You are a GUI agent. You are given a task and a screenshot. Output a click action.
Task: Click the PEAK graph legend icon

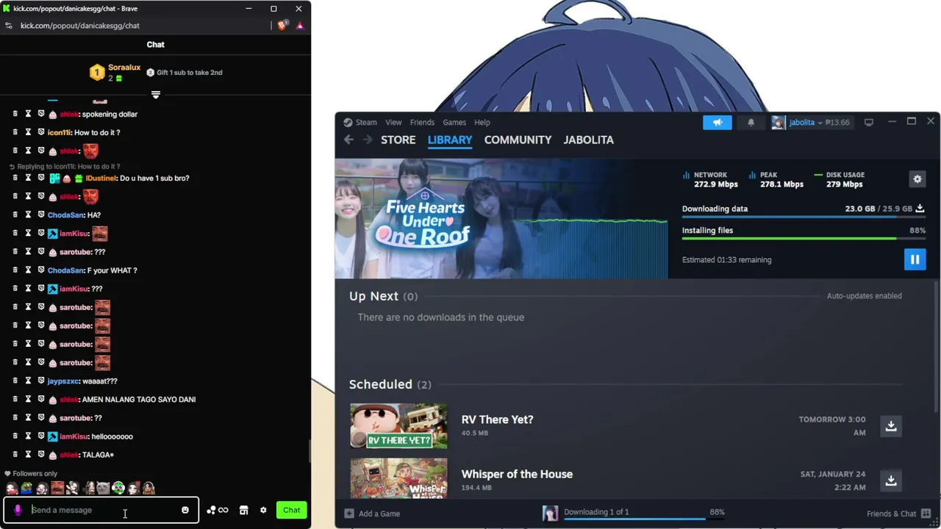[752, 176]
